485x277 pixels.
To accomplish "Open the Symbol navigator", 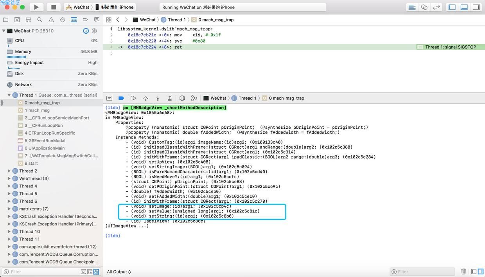I will tap(28, 20).
